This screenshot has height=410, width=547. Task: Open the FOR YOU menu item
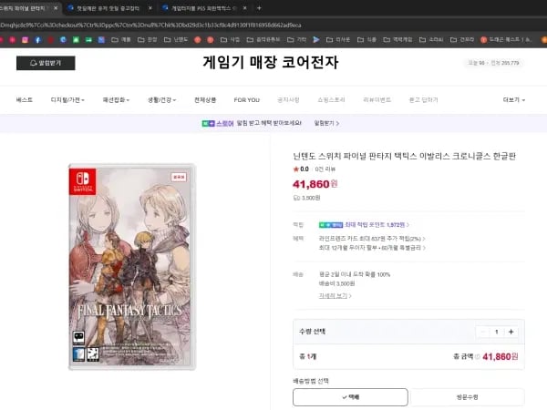(247, 99)
